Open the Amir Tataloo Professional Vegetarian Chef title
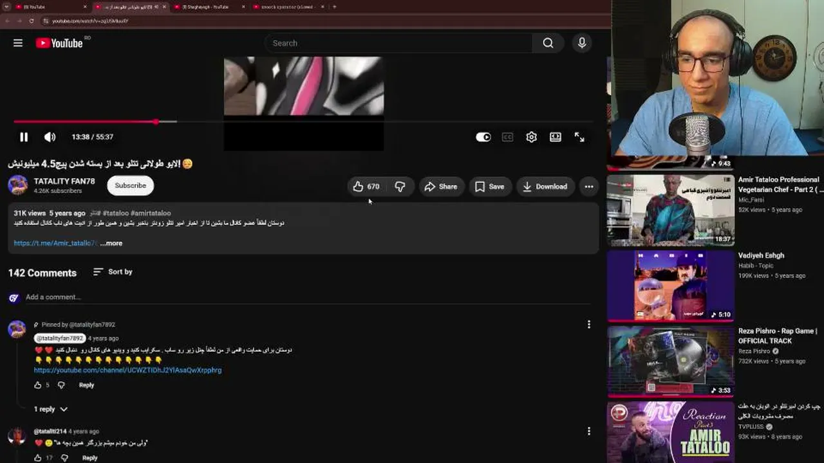The height and width of the screenshot is (463, 824). tap(780, 185)
